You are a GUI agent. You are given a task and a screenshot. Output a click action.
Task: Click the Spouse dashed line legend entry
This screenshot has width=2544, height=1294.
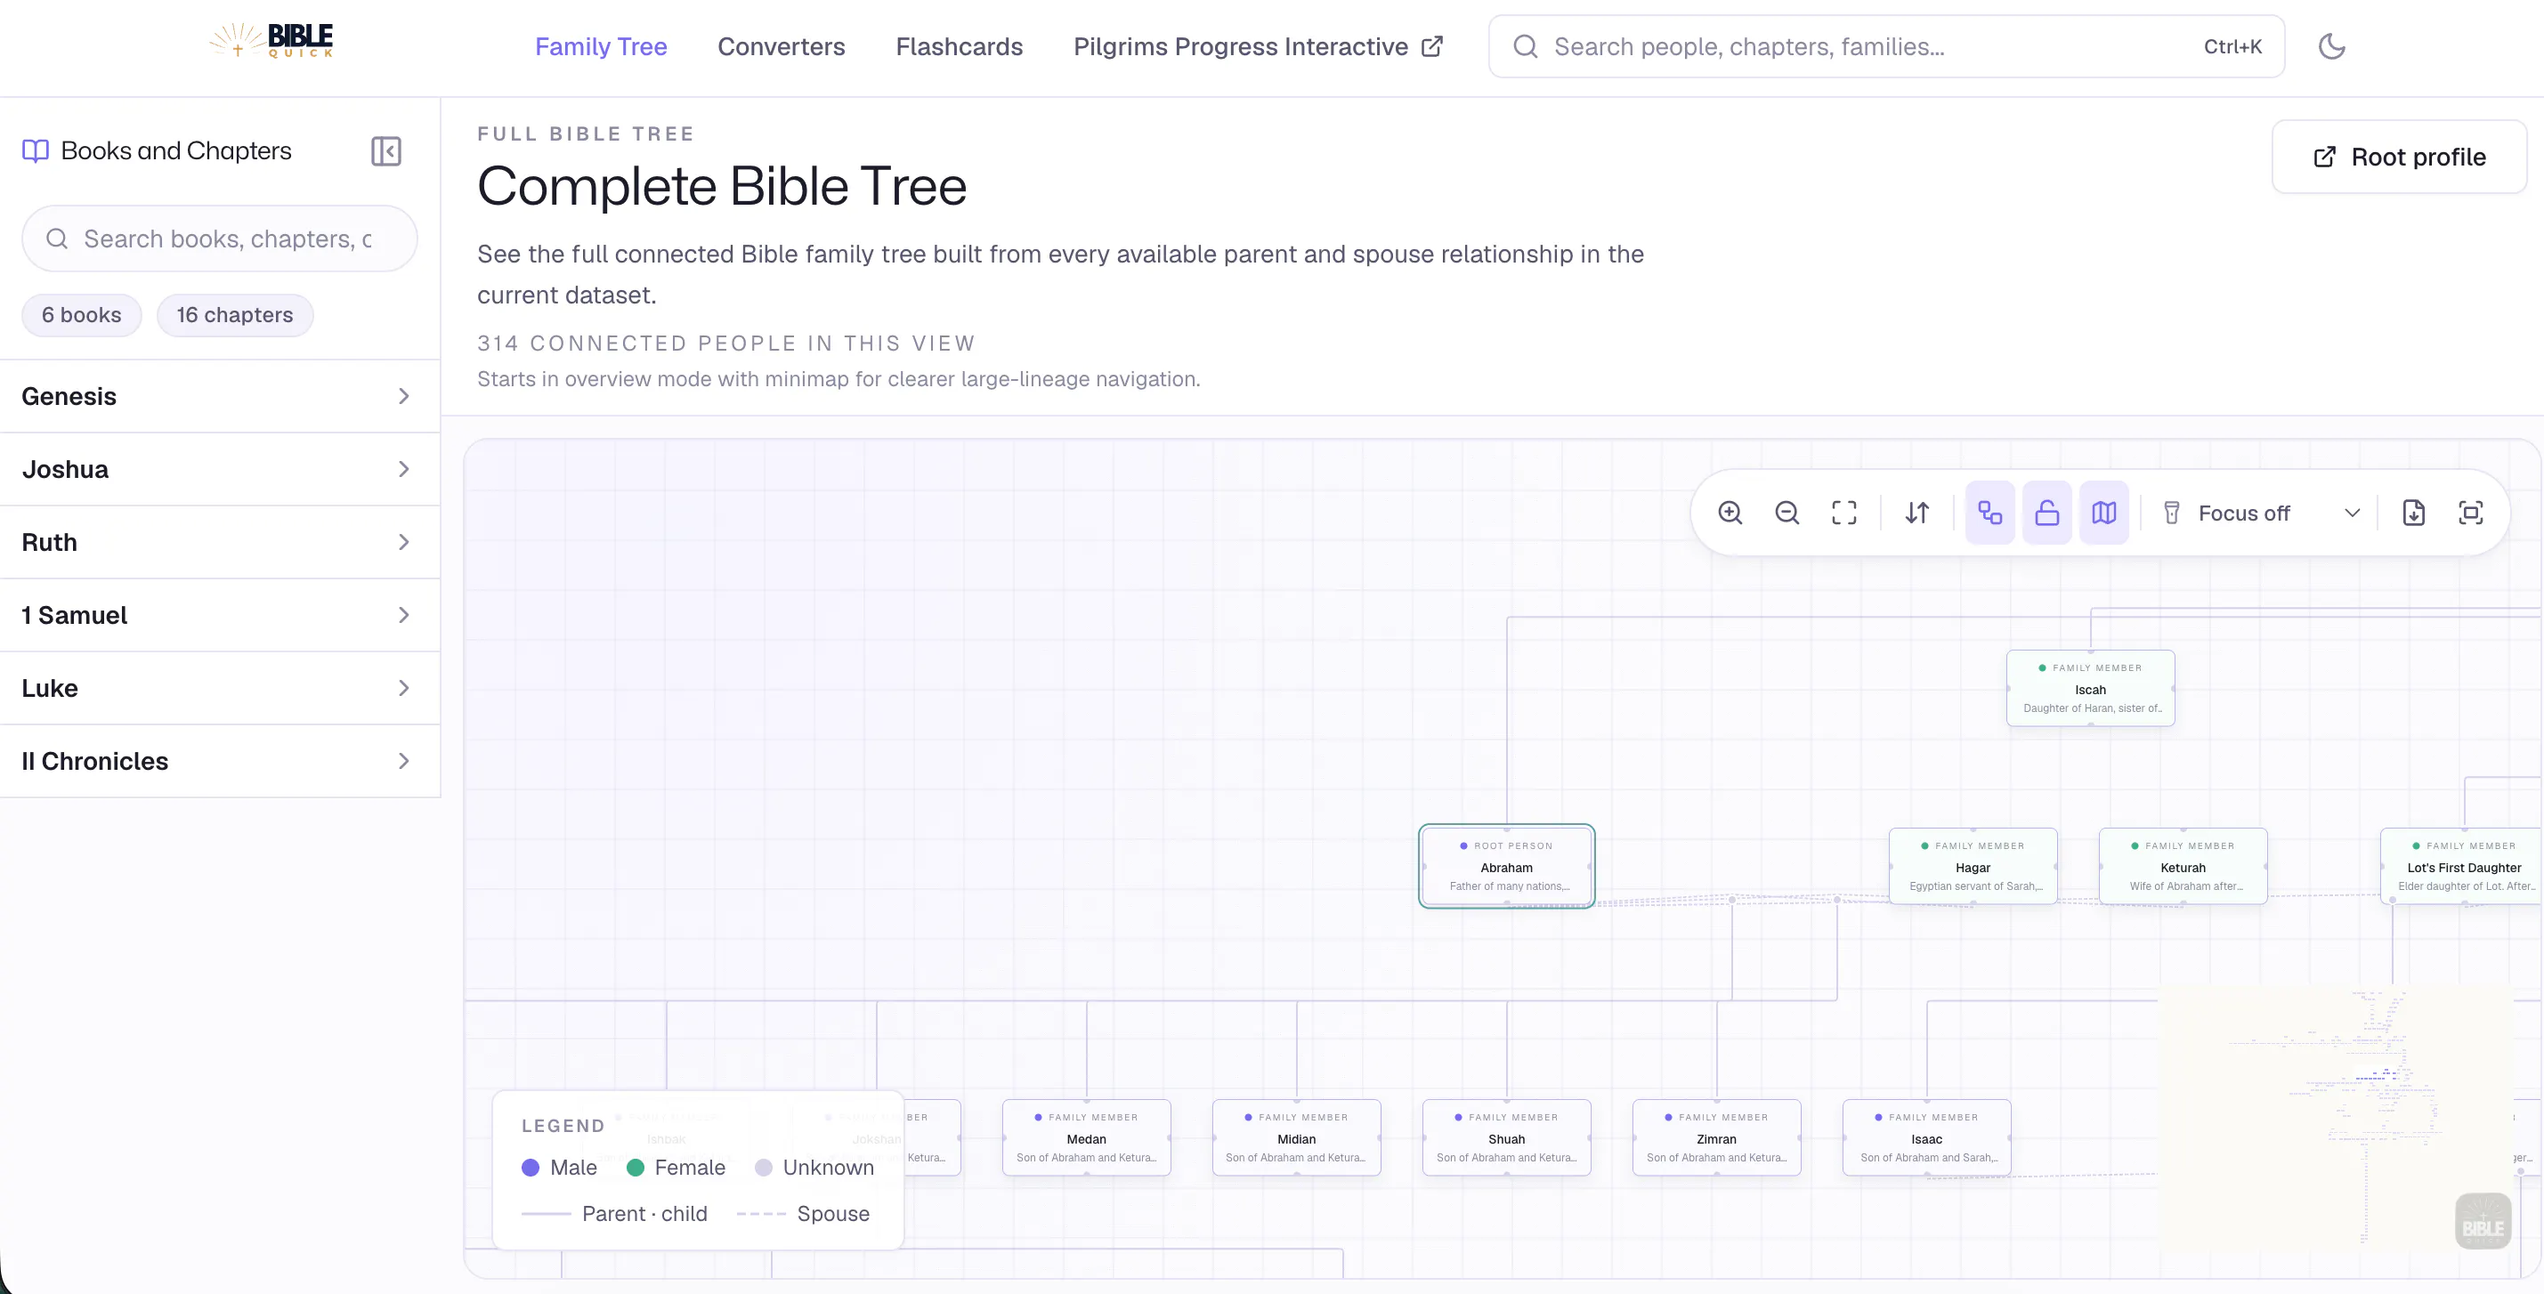point(803,1213)
